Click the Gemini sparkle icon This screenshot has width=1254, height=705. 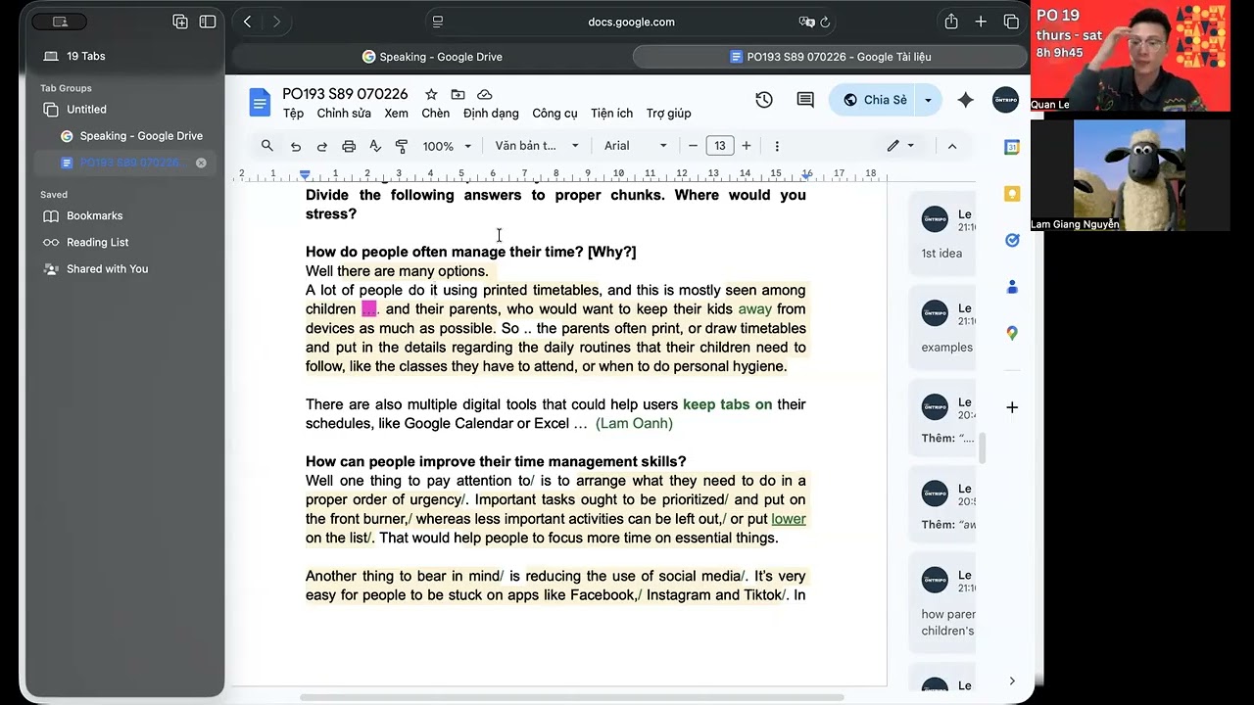[x=965, y=100]
